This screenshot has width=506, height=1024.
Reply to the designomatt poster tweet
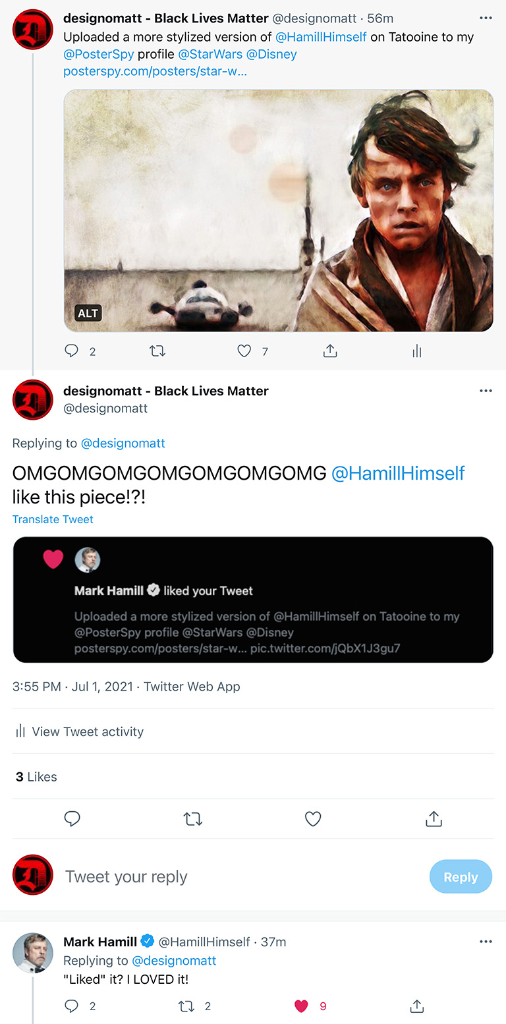pos(71,351)
